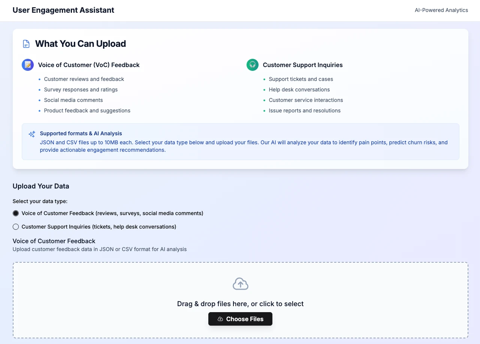Click the green headset Customer Support icon
This screenshot has width=480, height=344.
(x=253, y=65)
